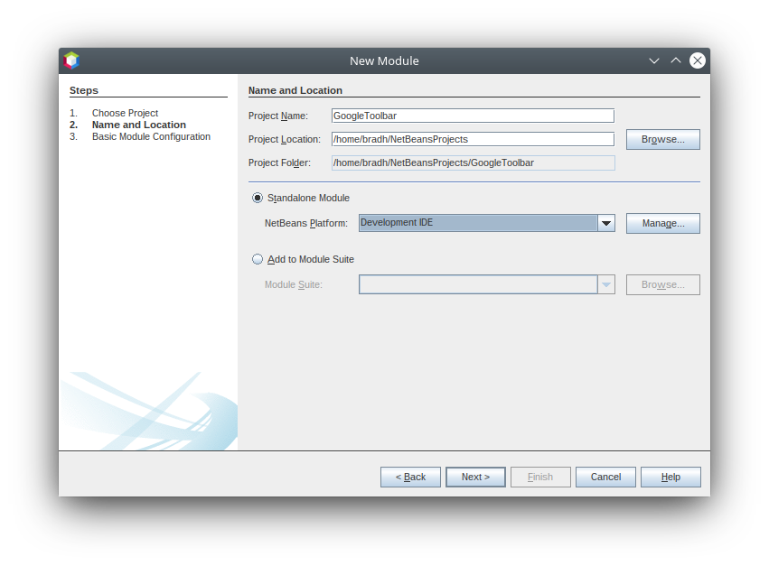Click the Basic Module Configuration step
Image resolution: width=769 pixels, height=566 pixels.
[151, 136]
